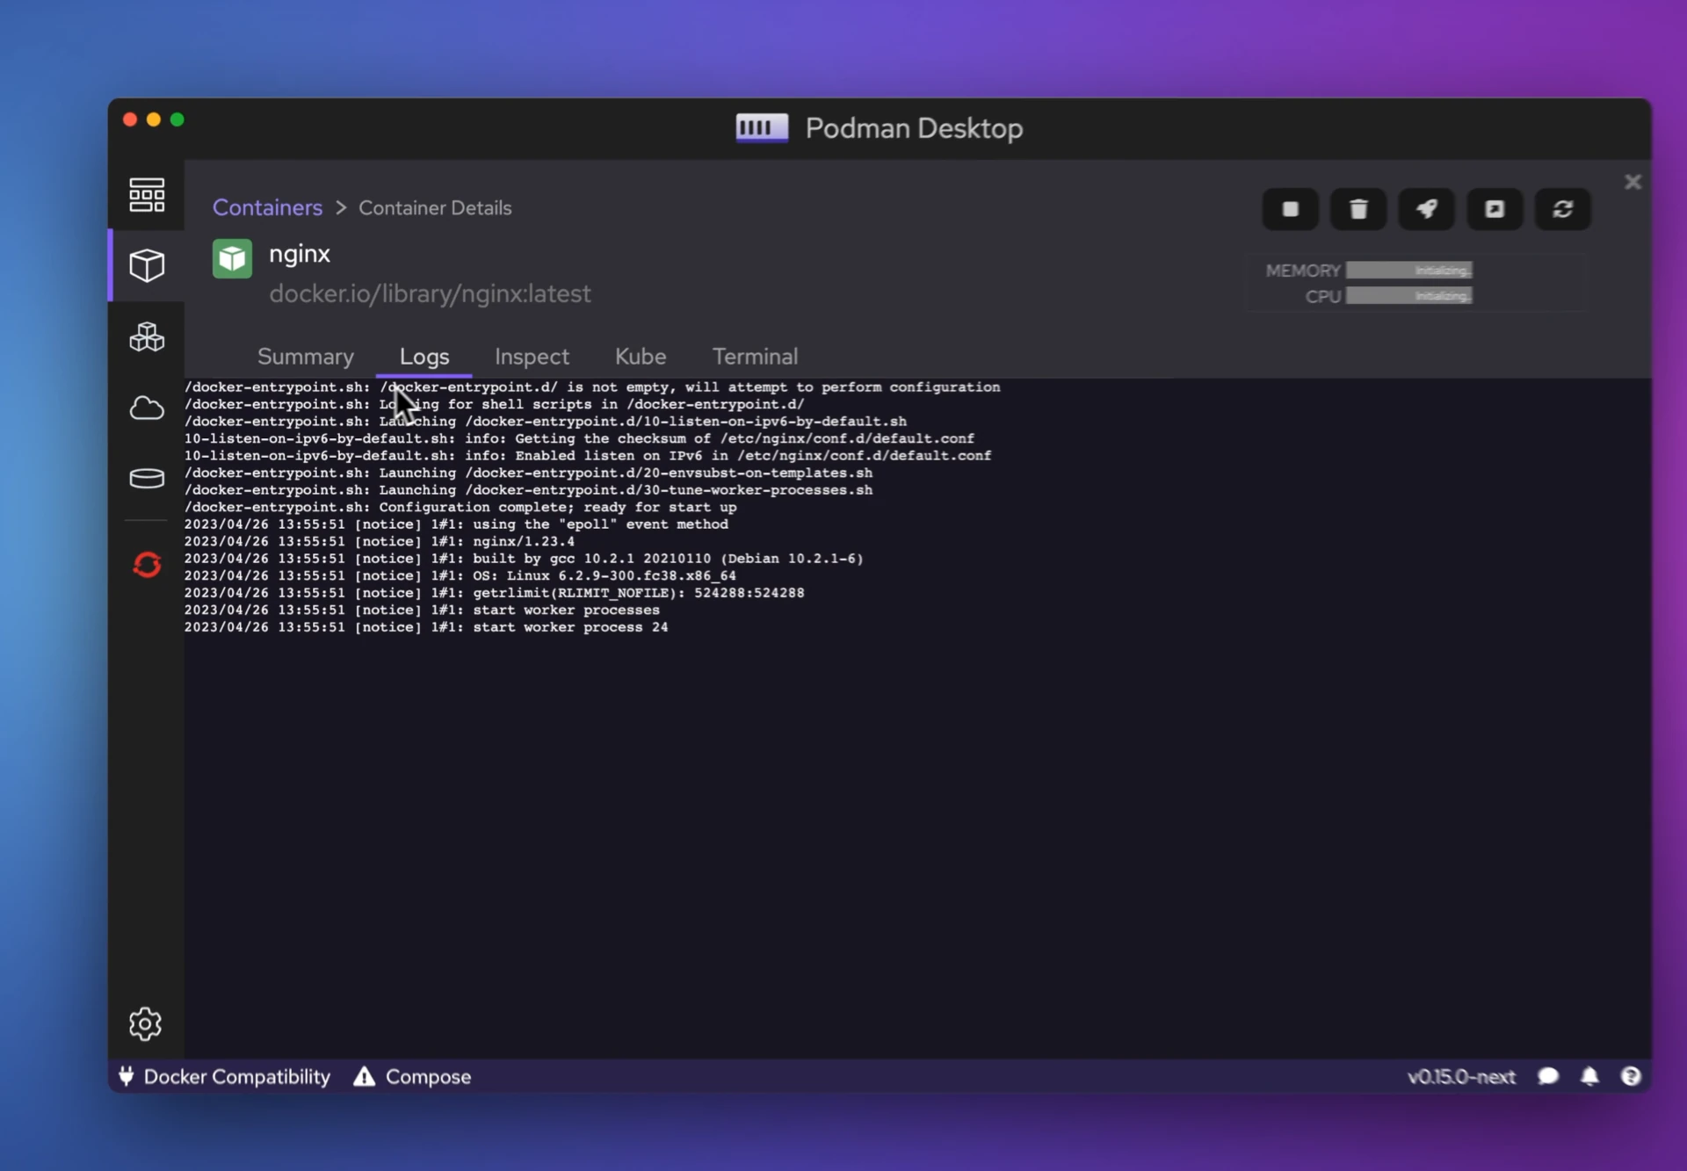Click the red OpenShift extension icon

[x=147, y=564]
